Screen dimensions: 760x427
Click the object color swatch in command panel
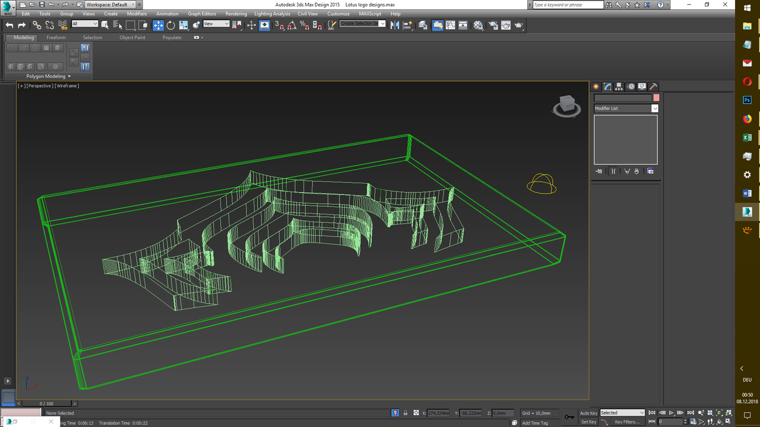[x=656, y=98]
